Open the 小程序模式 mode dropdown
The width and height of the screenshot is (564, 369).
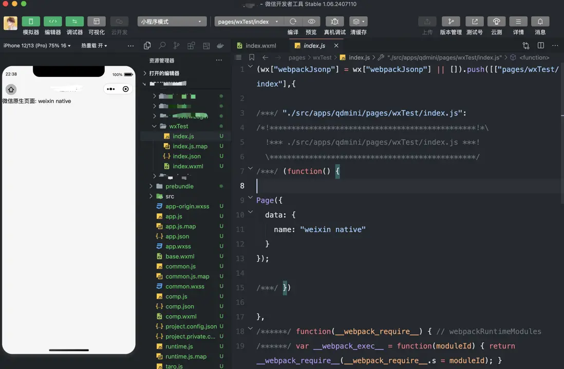[172, 22]
